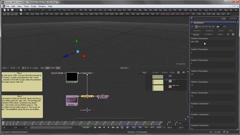Click the Render button

point(86,127)
